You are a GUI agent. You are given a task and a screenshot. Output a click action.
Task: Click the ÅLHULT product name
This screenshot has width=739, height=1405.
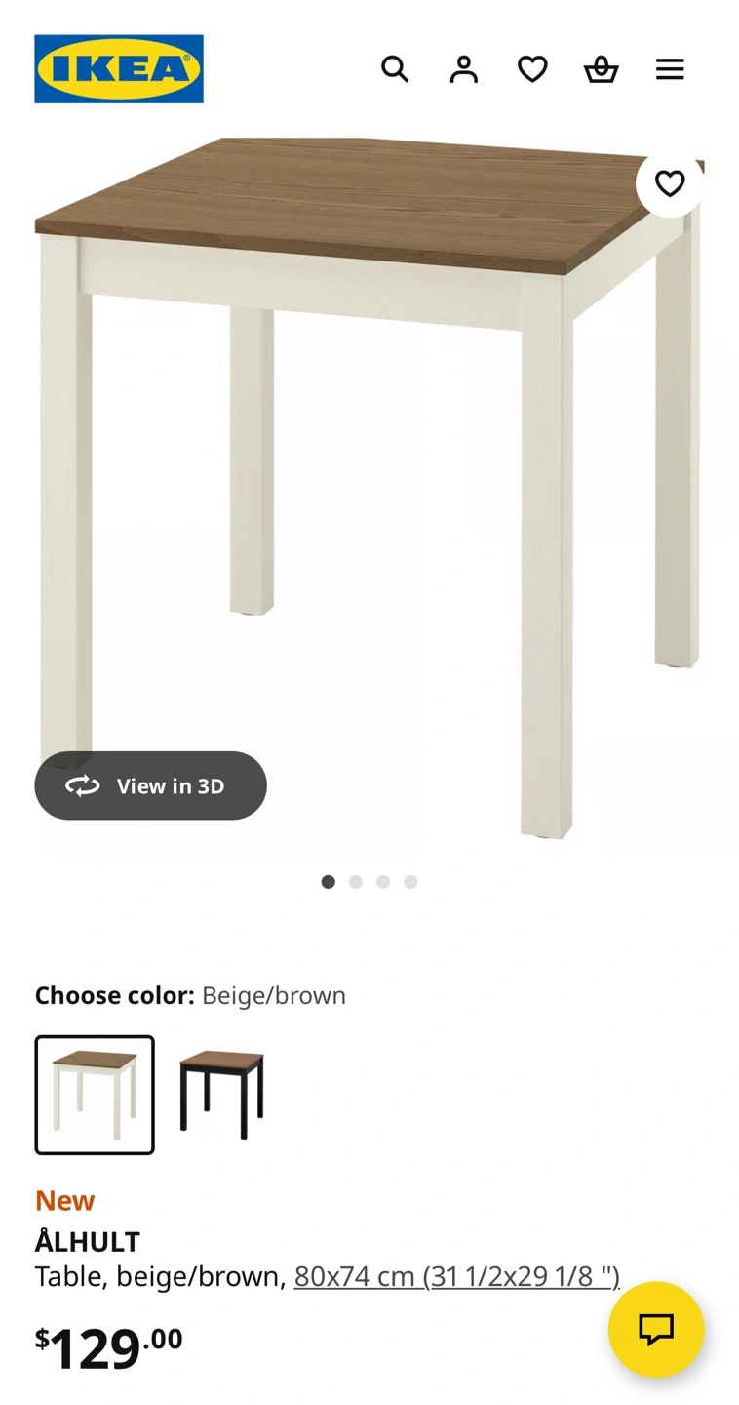(88, 1242)
